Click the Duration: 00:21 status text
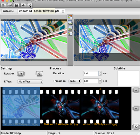Image resolution: width=140 pixels, height=135 pixels. (x=104, y=133)
